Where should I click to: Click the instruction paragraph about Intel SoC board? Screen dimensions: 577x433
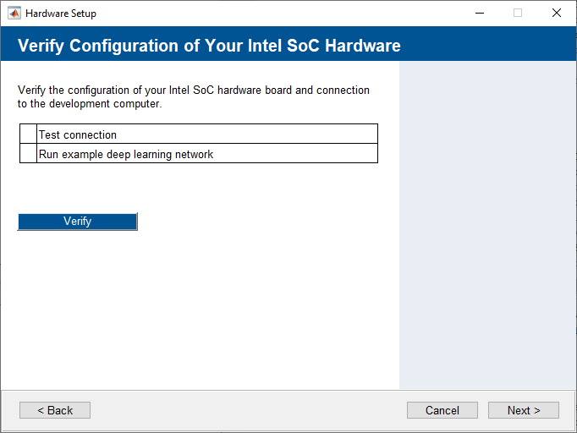point(193,97)
